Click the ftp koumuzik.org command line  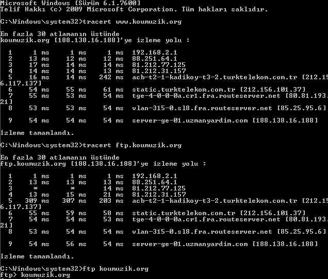pos(74,269)
